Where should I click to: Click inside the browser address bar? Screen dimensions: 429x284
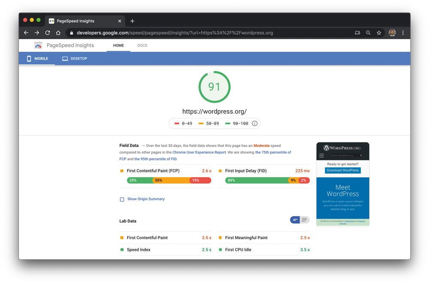coord(193,32)
